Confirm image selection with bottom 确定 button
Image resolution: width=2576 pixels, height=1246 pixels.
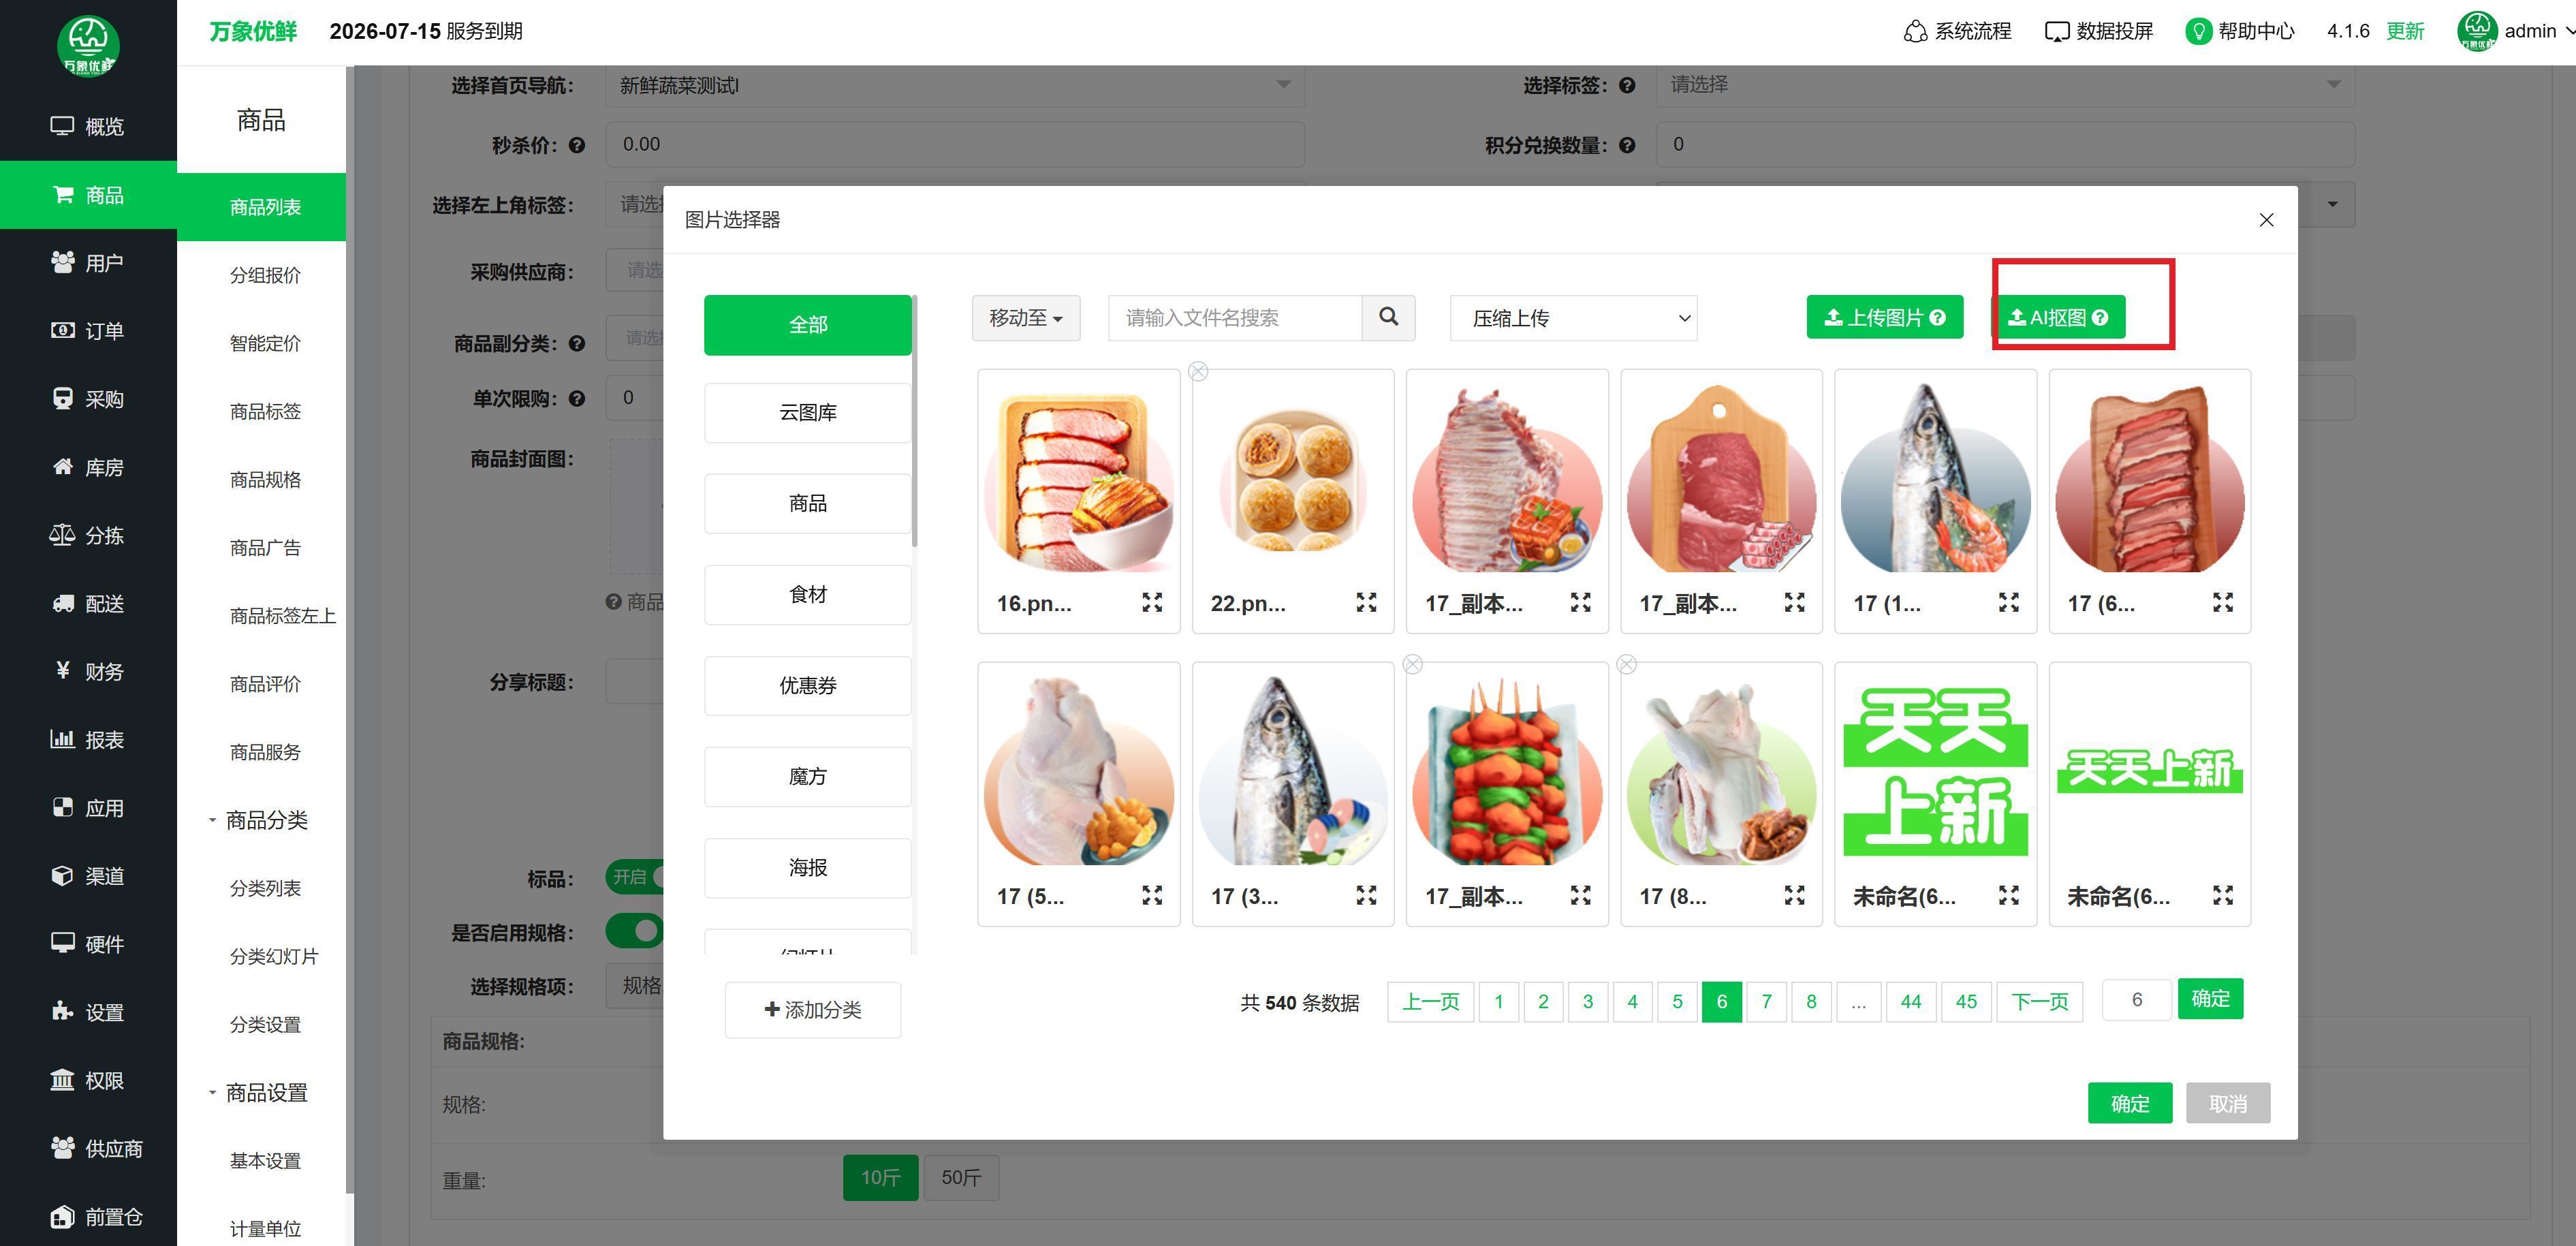(x=2129, y=1103)
